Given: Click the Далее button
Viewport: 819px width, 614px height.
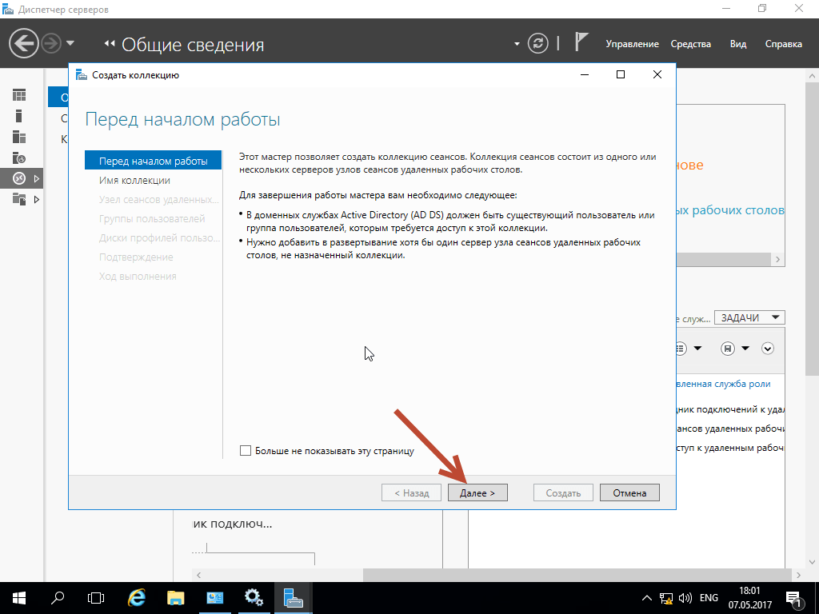Looking at the screenshot, I should point(477,493).
